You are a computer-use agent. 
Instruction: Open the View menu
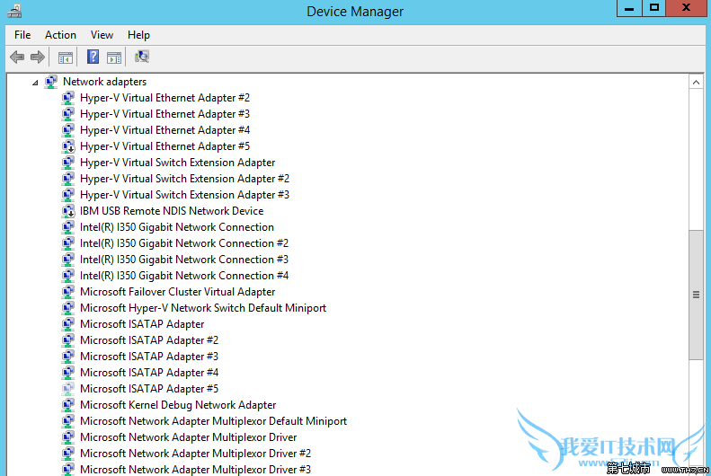pyautogui.click(x=102, y=35)
